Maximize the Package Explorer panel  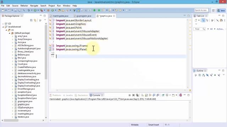(x=45, y=16)
